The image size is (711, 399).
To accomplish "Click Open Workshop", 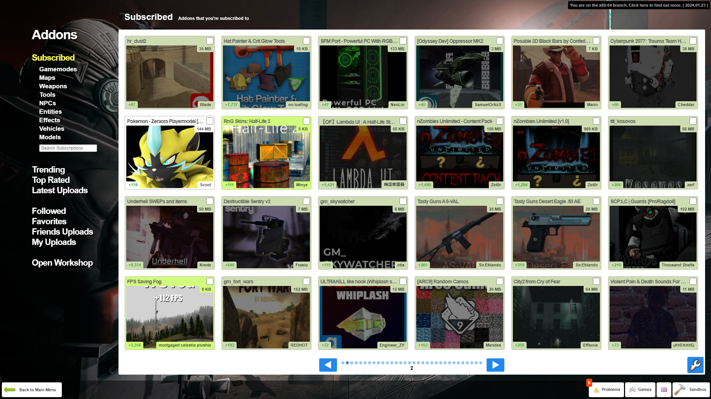I will tap(62, 263).
